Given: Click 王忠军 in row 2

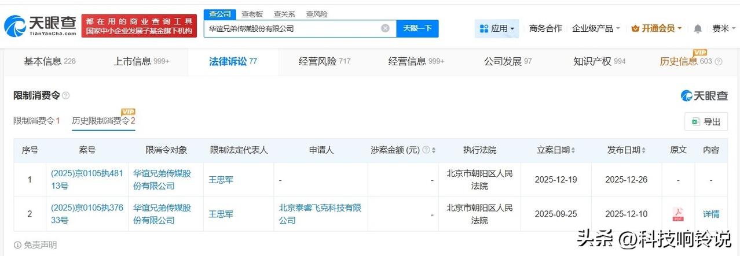Looking at the screenshot, I should [x=221, y=214].
